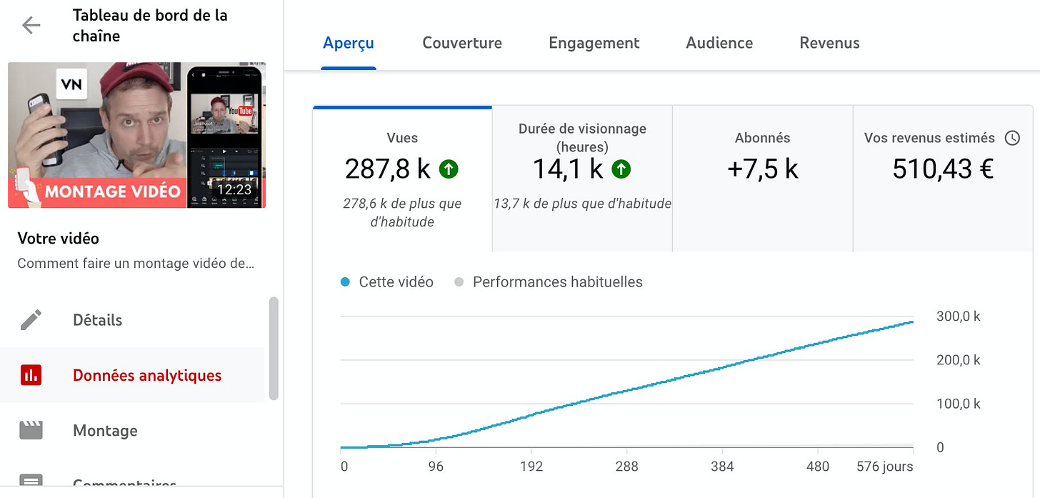This screenshot has height=498, width=1040.
Task: Switch to the Engagement tab
Action: pyautogui.click(x=594, y=43)
